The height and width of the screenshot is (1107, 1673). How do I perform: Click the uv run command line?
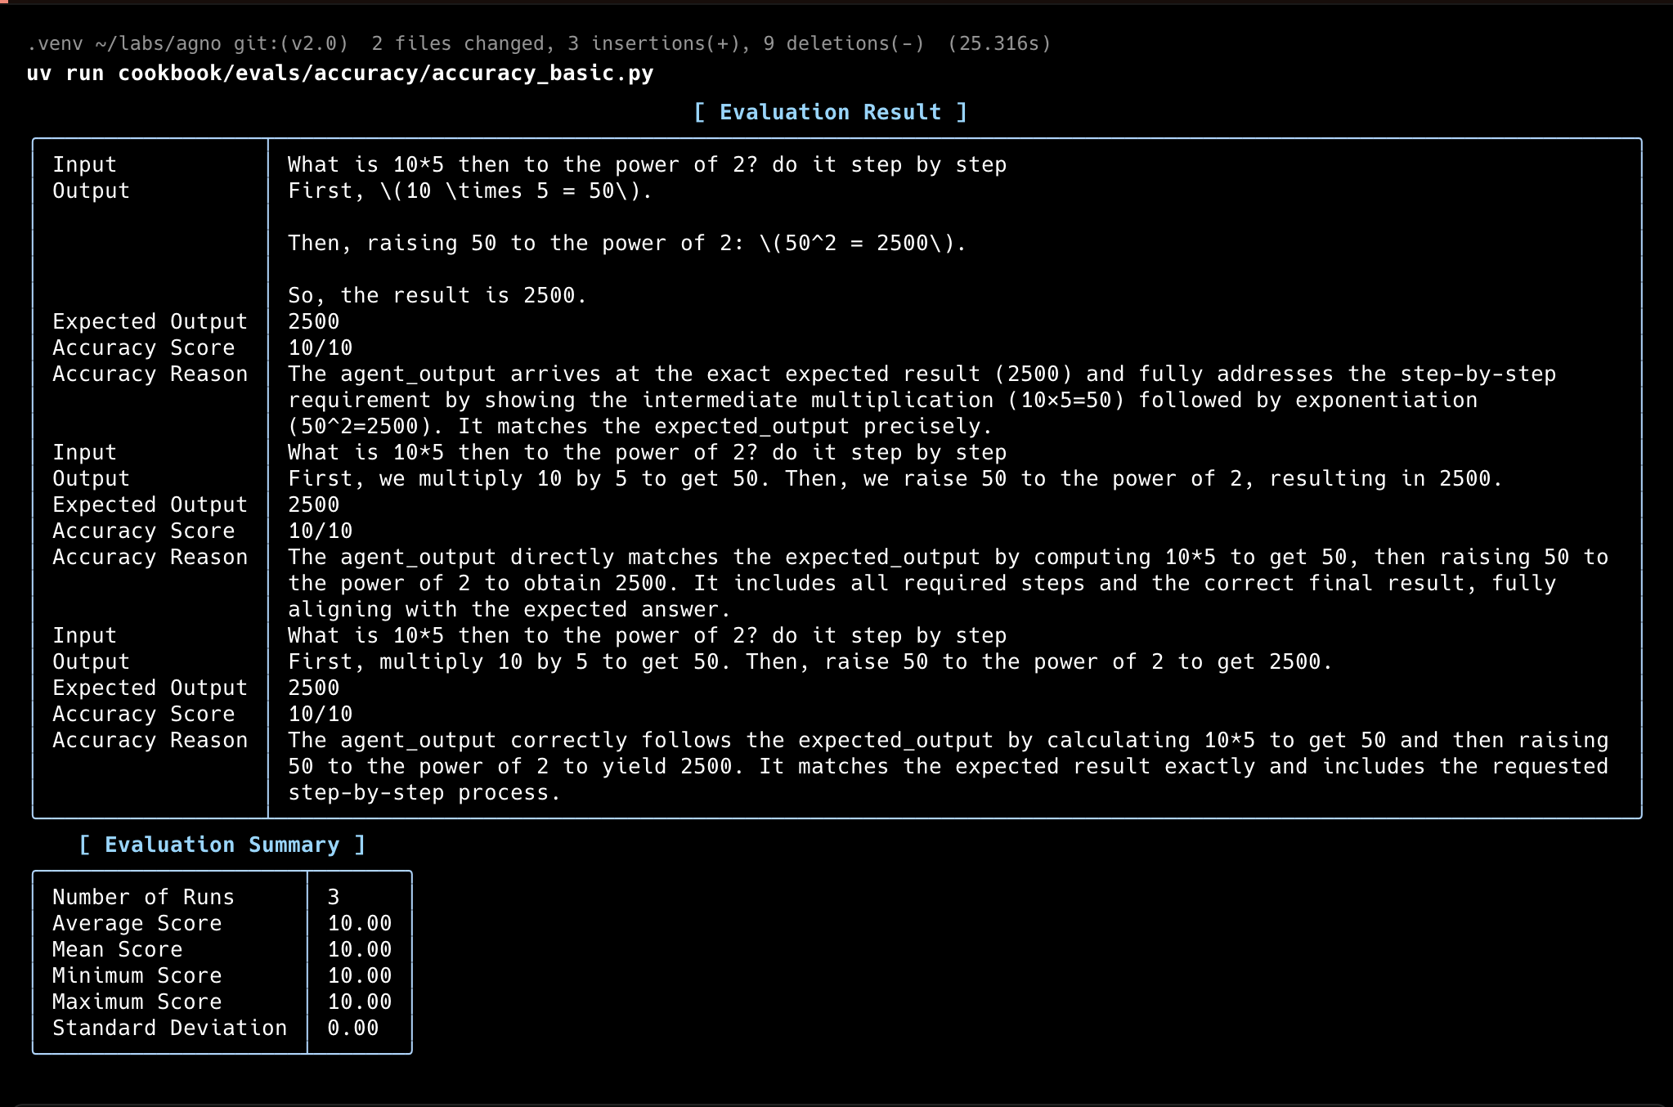click(339, 74)
